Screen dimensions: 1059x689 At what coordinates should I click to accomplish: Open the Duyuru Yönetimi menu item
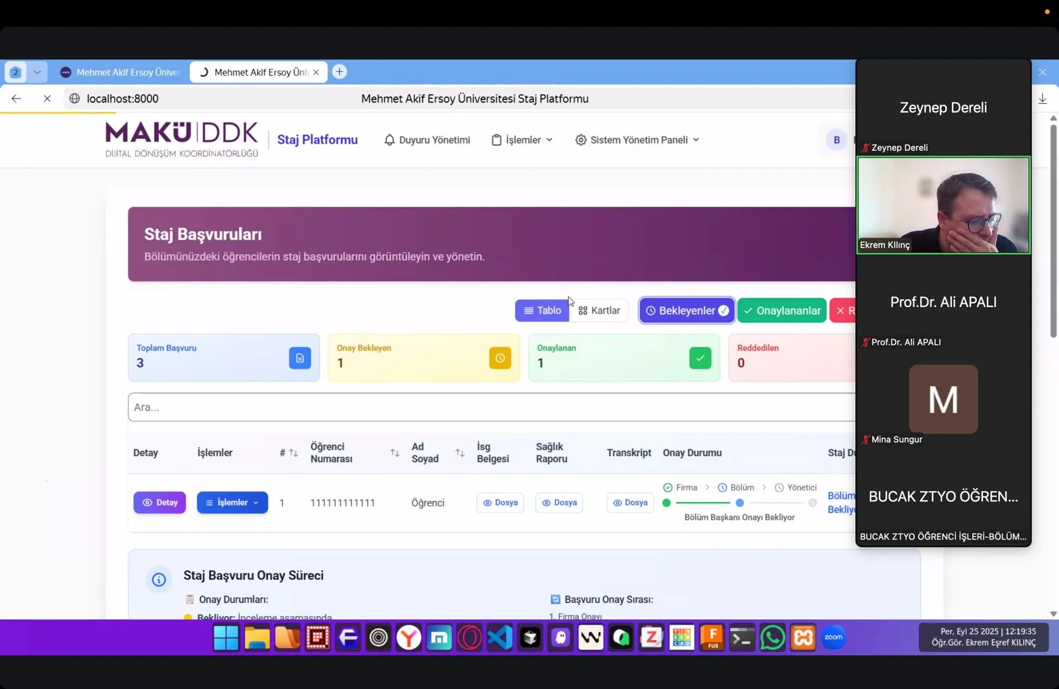pyautogui.click(x=428, y=140)
